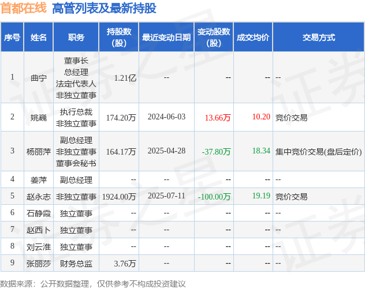Viewport: 365px width, 289px height.
Task: Click the 高管列表及最新持股 heading
Action: (104, 9)
